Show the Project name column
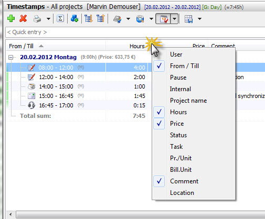The width and height of the screenshot is (265, 219). click(x=194, y=101)
